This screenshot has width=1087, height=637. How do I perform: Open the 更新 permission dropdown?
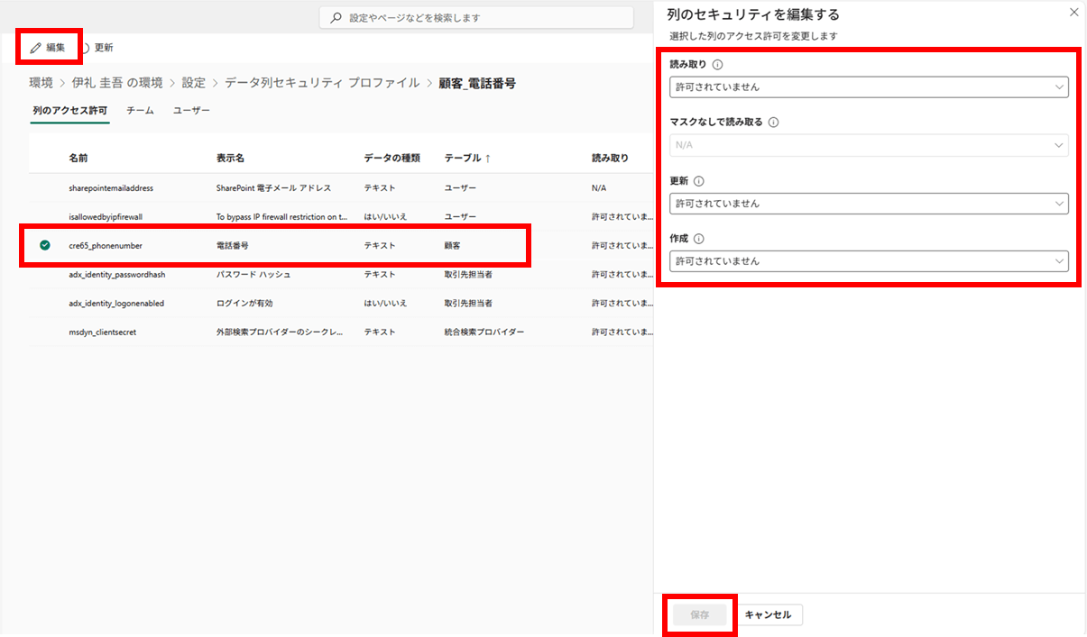pos(869,204)
